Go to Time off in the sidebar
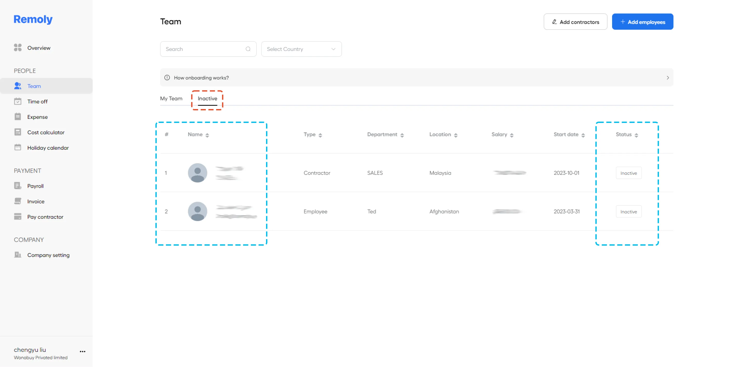This screenshot has width=741, height=367. (37, 102)
